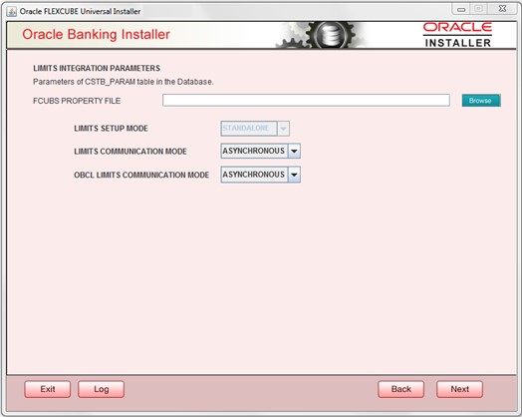Proceed with the Next button
Viewport: 522px width, 417px height.
point(460,389)
